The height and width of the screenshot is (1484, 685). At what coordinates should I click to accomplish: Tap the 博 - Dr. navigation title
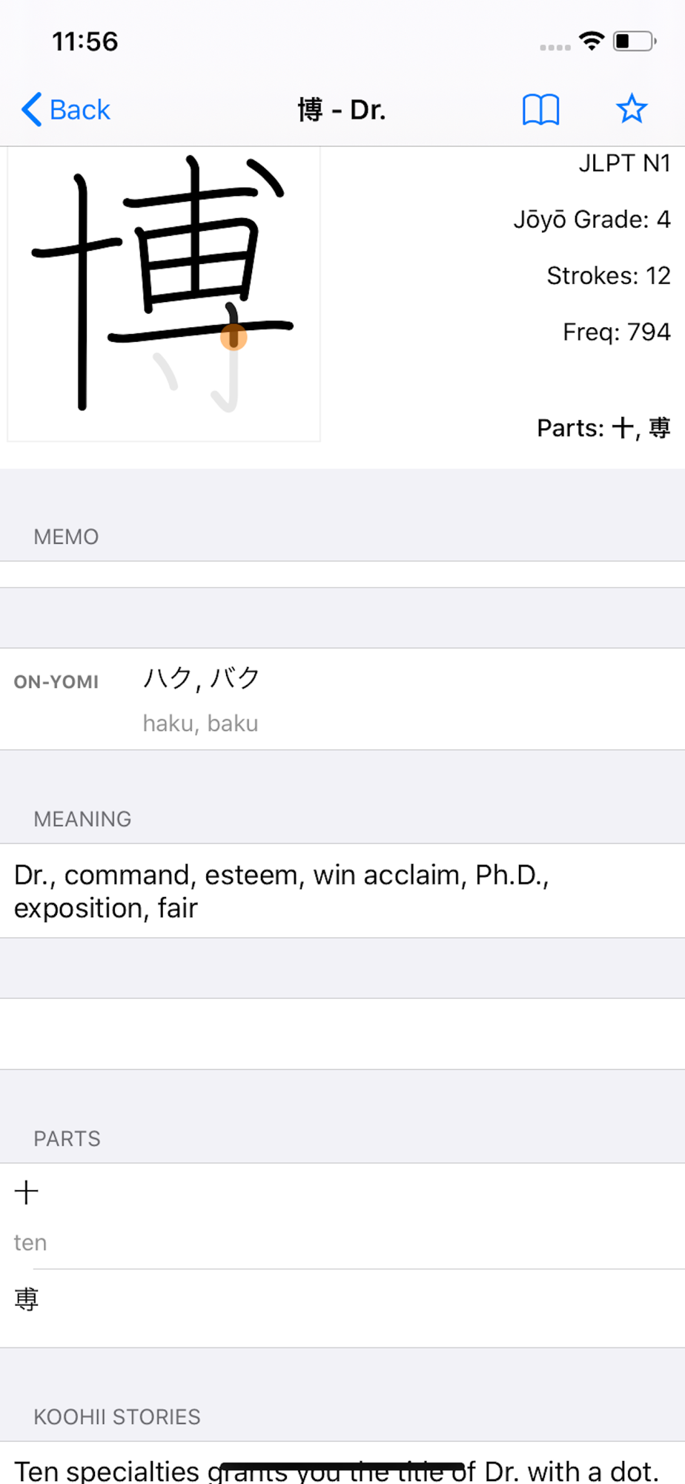pos(342,110)
